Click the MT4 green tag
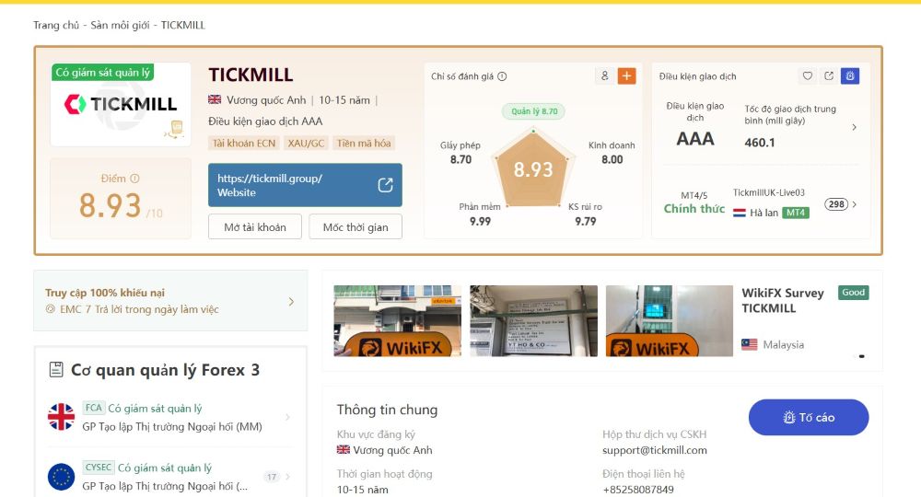The image size is (921, 497). pos(796,213)
